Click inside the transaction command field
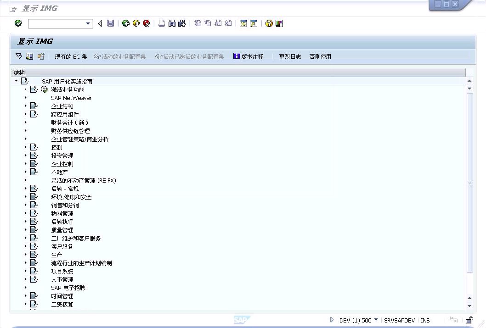Screen dimensions: 486x328 57,23
